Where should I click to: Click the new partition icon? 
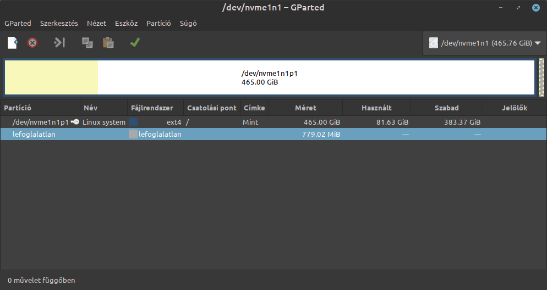pyautogui.click(x=13, y=43)
